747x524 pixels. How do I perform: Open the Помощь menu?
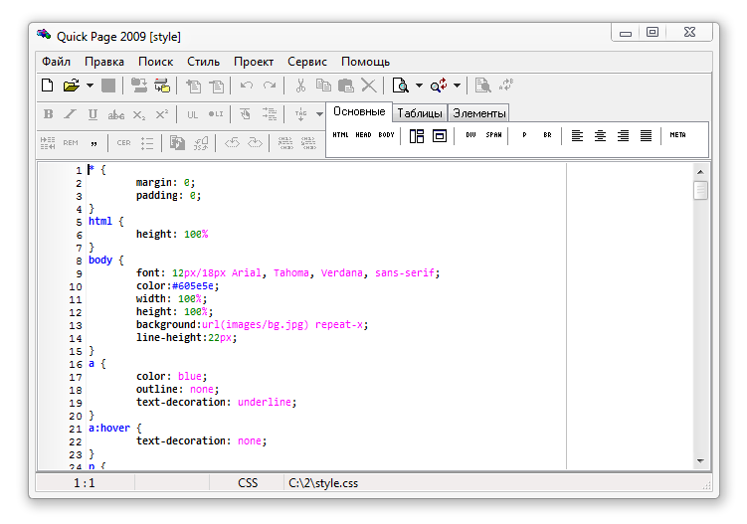tap(365, 62)
